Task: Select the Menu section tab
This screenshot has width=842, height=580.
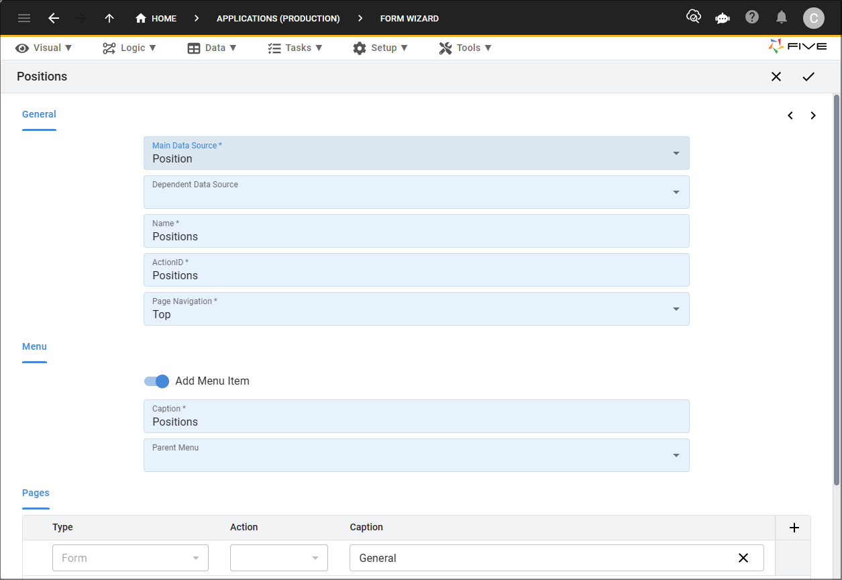Action: coord(34,347)
